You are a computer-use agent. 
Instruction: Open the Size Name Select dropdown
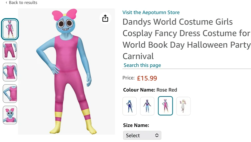click(x=142, y=135)
